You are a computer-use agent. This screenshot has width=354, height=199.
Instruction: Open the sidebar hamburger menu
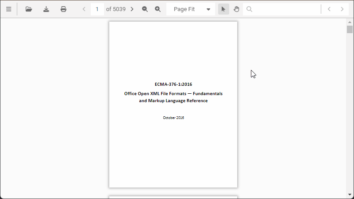tap(8, 9)
